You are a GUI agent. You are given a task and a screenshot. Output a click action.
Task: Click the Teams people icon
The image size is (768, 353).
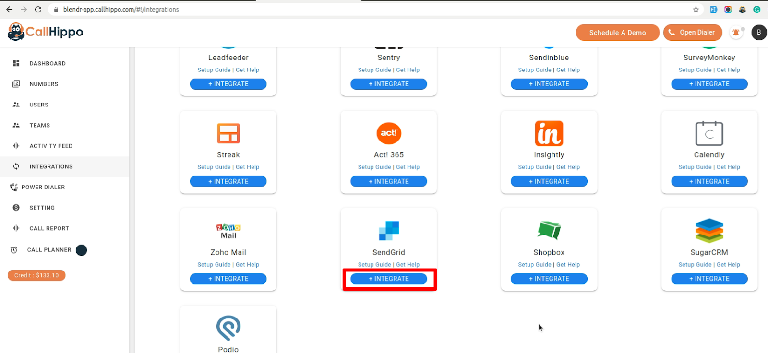click(16, 125)
